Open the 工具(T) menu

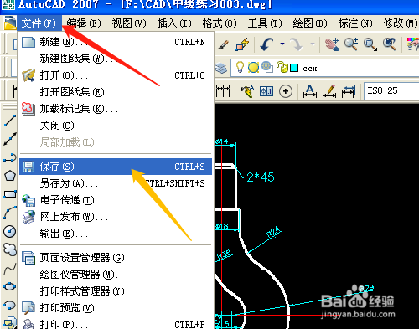tap(265, 23)
